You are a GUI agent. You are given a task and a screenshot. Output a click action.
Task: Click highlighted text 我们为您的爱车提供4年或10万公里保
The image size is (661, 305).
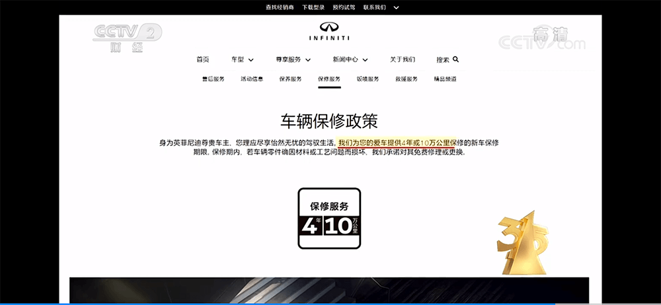(398, 143)
